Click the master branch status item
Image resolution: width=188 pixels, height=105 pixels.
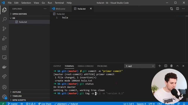click(x=13, y=104)
